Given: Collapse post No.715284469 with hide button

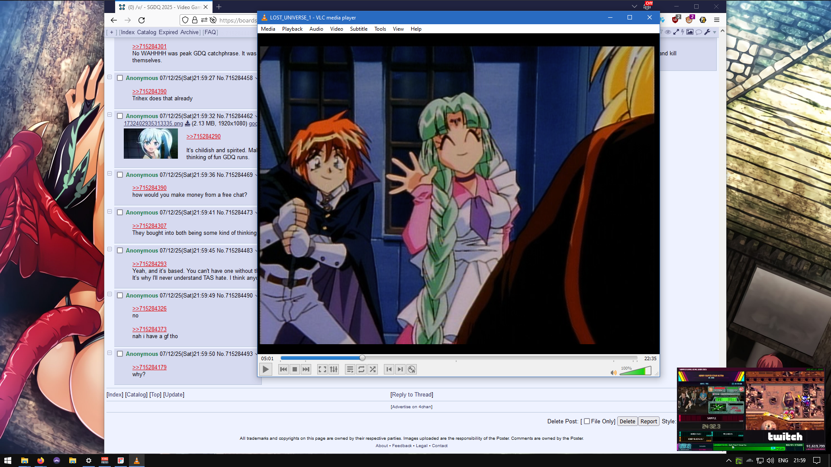Looking at the screenshot, I should 110,174.
